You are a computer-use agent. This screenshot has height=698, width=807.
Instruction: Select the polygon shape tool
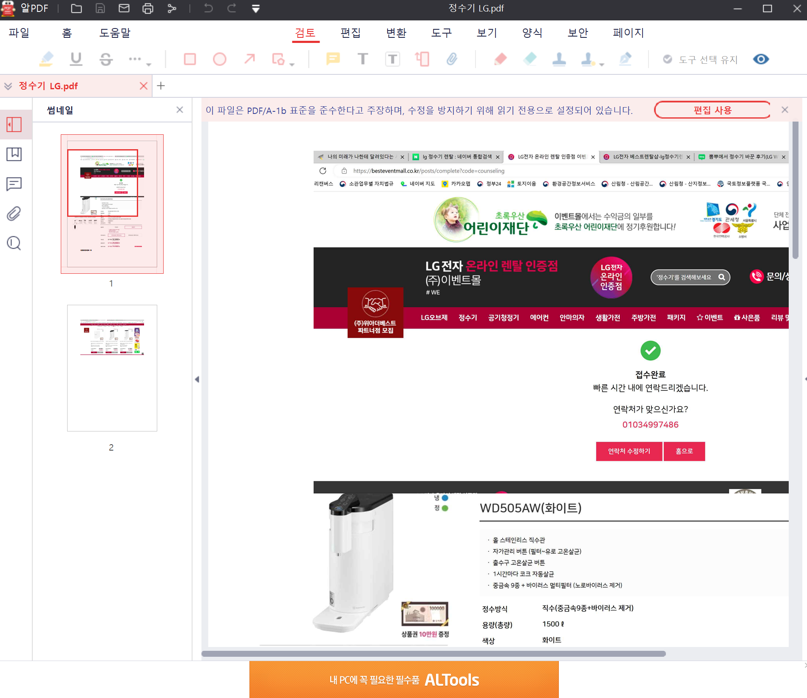[x=278, y=59]
